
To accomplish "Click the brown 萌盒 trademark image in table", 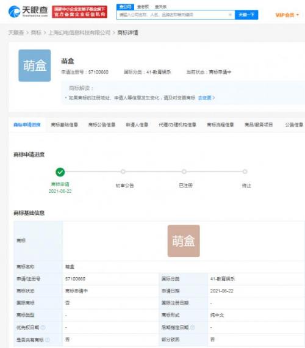I will pyautogui.click(x=184, y=241).
